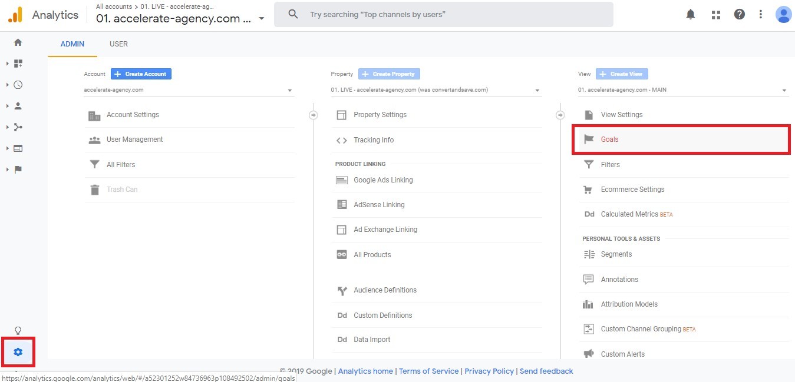Viewport: 795px width, 382px height.
Task: Click the Create Account button
Action: tap(141, 74)
